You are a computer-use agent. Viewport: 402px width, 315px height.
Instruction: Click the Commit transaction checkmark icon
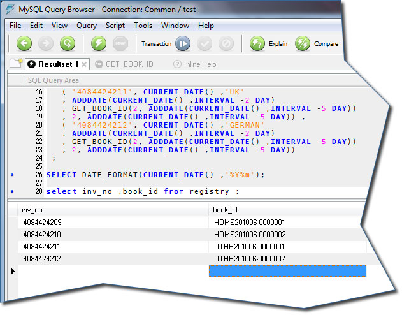point(205,44)
